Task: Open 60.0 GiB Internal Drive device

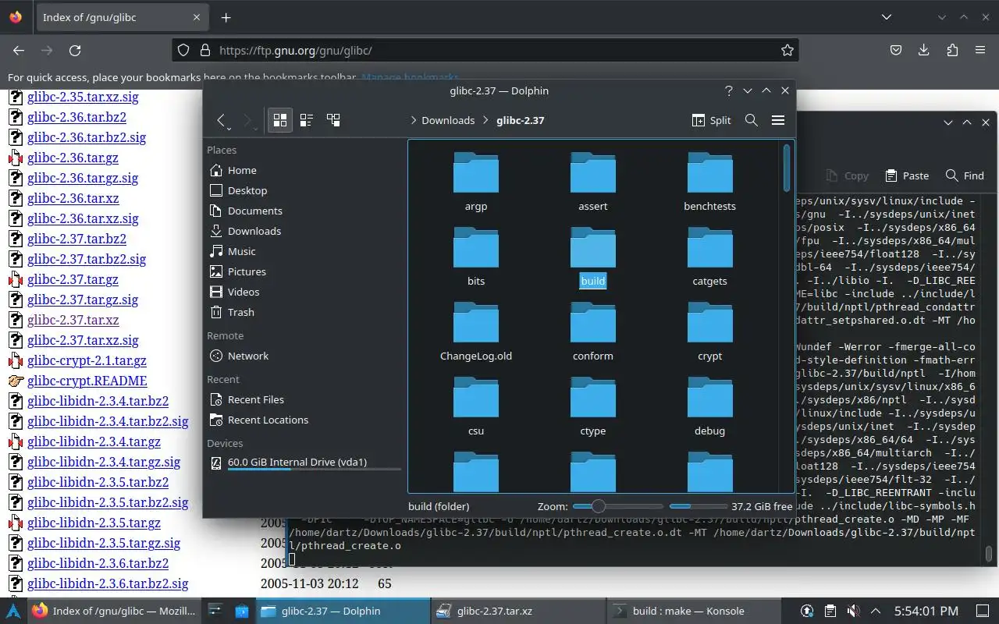Action: coord(304,463)
